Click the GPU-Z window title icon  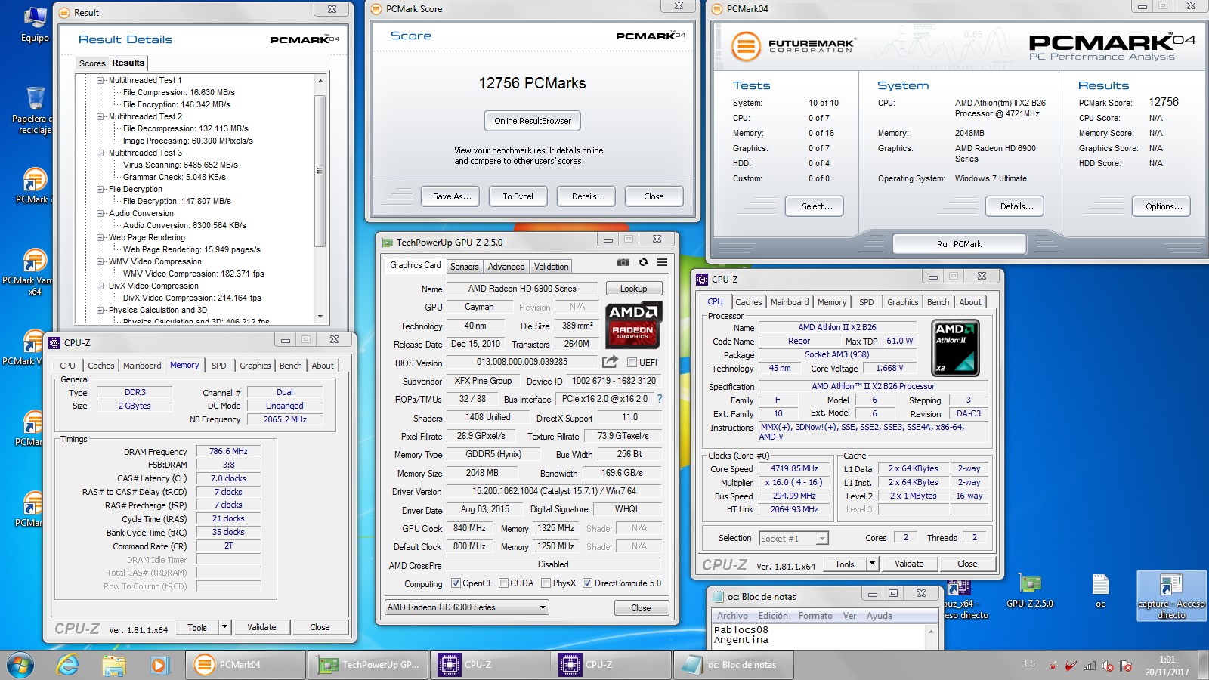tap(388, 243)
